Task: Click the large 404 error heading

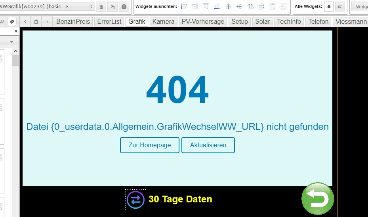Action: (x=177, y=89)
